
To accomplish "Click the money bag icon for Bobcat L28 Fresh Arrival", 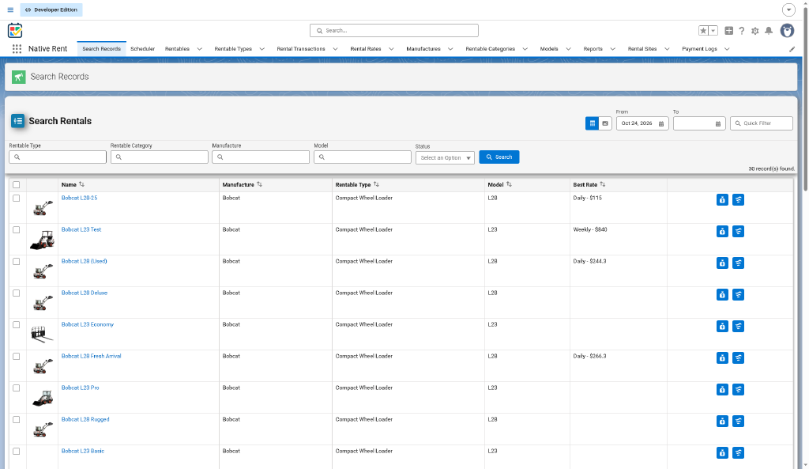I will [722, 358].
